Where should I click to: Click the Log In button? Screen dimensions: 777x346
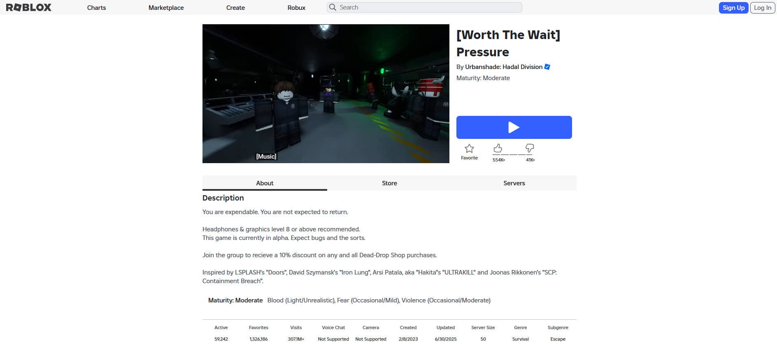click(x=763, y=7)
